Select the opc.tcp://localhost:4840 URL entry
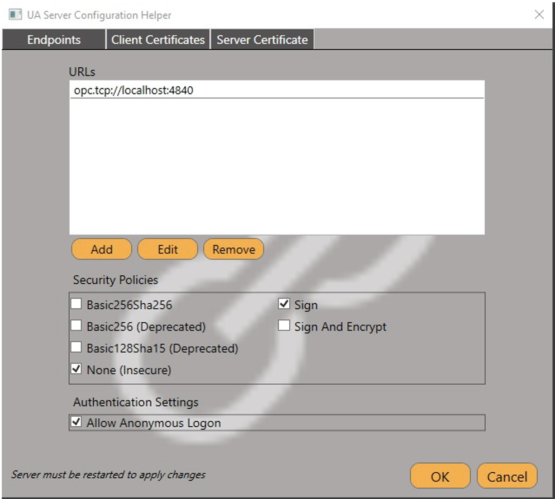This screenshot has width=555, height=499. (134, 90)
